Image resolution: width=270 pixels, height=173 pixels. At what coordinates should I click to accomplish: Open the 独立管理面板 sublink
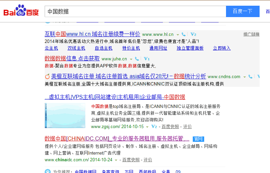[190, 48]
